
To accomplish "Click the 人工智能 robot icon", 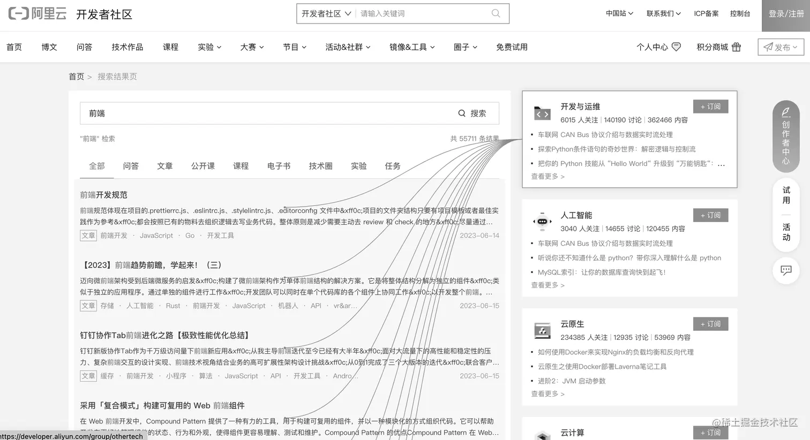I will click(542, 221).
